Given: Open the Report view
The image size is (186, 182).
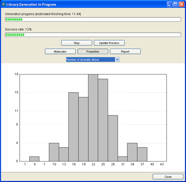Looking at the screenshot, I should coord(125,52).
